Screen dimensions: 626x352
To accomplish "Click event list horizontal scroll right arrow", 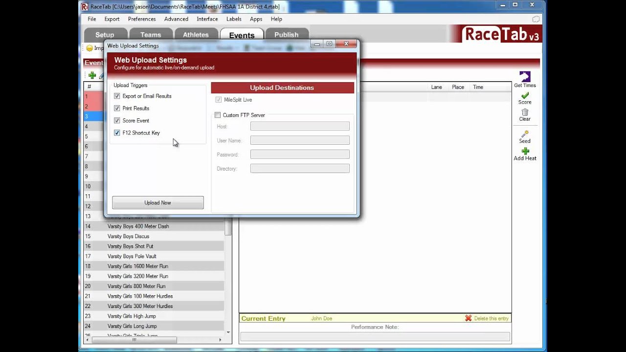I will (220, 339).
